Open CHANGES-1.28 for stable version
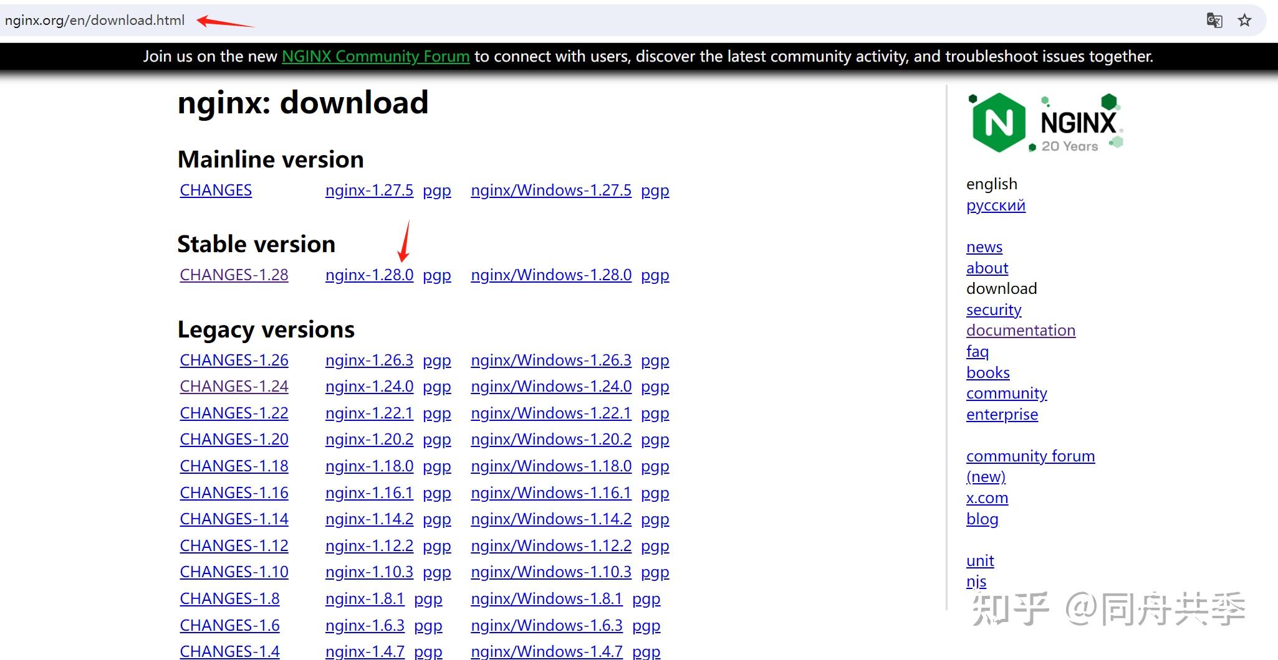Image resolution: width=1278 pixels, height=660 pixels. (x=233, y=275)
